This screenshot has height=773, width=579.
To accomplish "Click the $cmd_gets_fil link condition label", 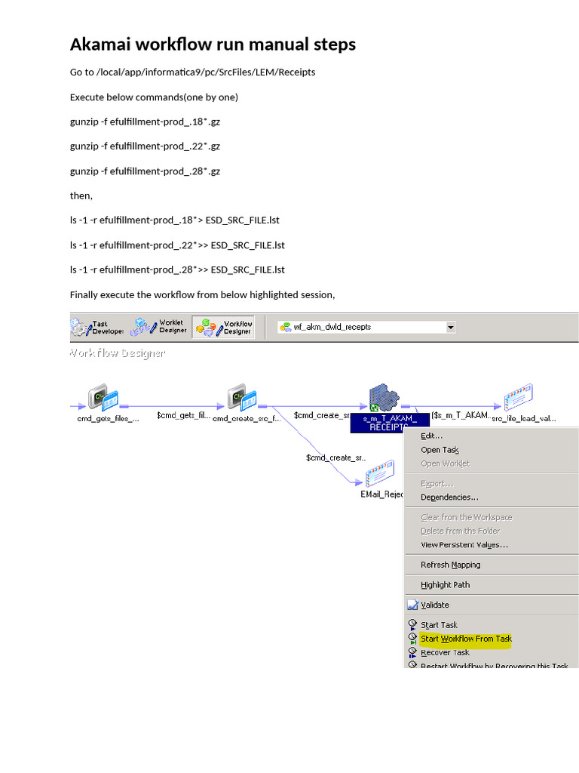I will tap(184, 416).
